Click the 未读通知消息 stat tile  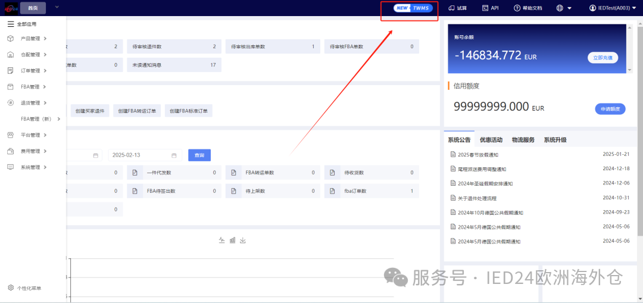click(174, 65)
